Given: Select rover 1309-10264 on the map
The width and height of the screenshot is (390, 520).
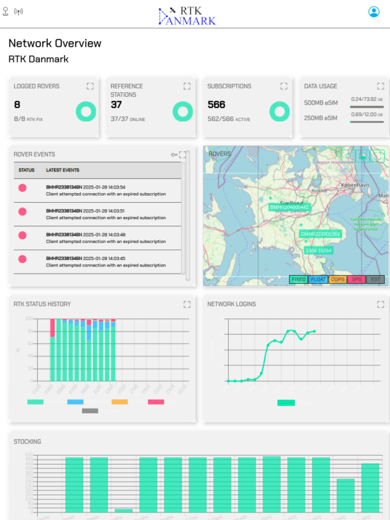Looking at the screenshot, I should pos(318,251).
